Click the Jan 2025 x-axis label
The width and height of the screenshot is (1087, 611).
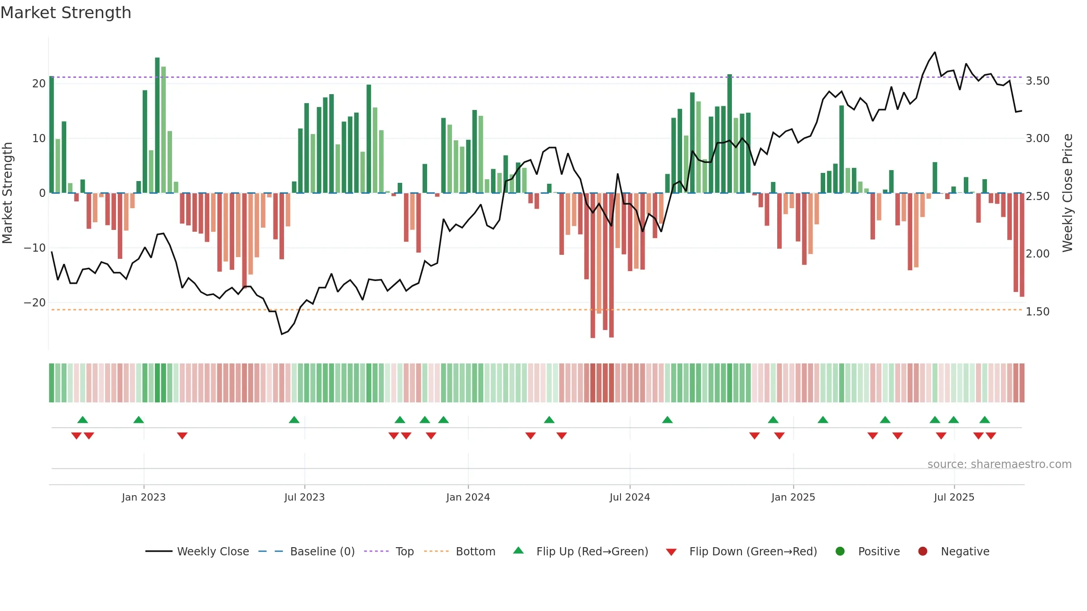tap(793, 497)
